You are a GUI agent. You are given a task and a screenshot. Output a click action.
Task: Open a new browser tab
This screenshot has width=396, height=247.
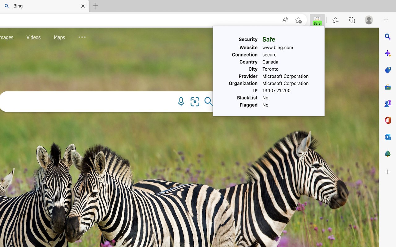coord(95,6)
